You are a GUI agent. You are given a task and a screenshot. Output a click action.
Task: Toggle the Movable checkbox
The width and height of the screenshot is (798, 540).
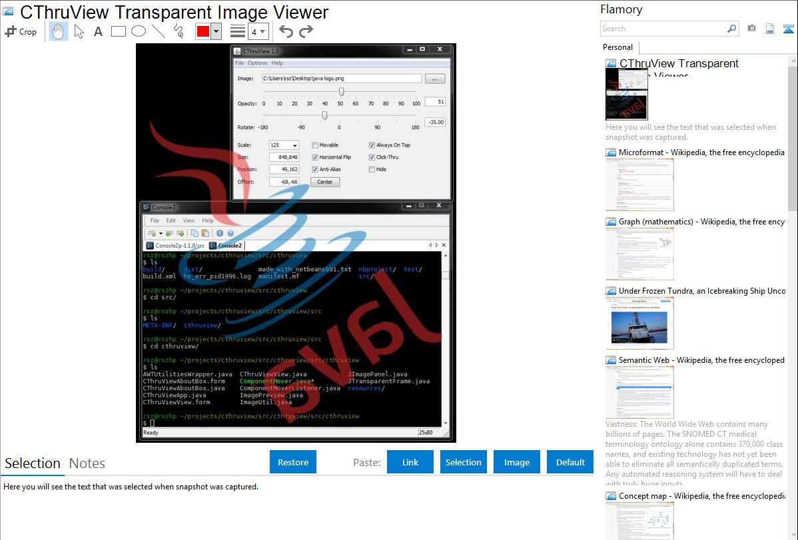(315, 145)
